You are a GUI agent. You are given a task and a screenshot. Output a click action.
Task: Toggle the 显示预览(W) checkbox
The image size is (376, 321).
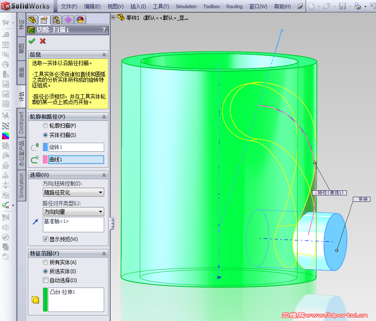coord(45,239)
